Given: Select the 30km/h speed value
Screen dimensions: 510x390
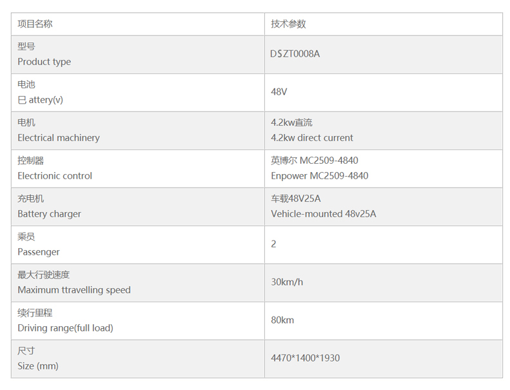Looking at the screenshot, I should click(287, 282).
